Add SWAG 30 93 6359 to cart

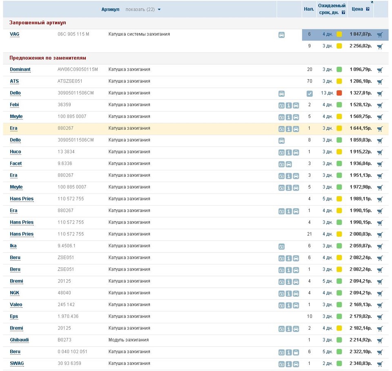pyautogui.click(x=380, y=364)
